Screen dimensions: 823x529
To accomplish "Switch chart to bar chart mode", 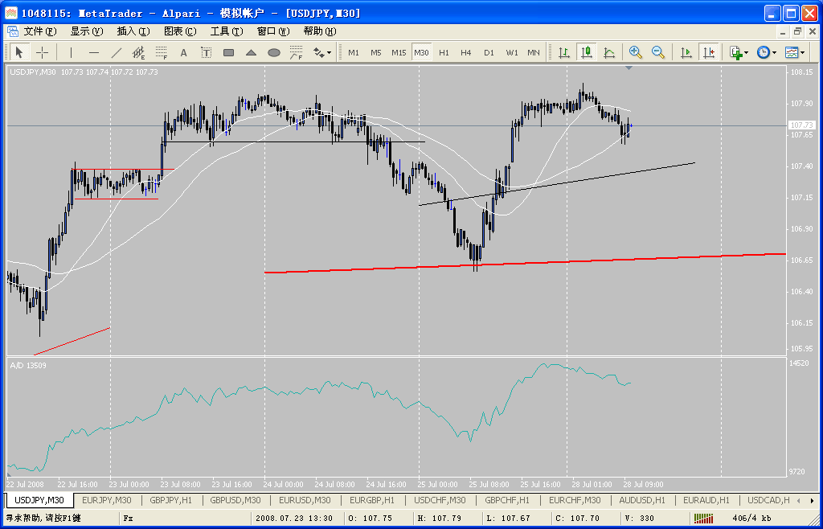I will click(563, 52).
